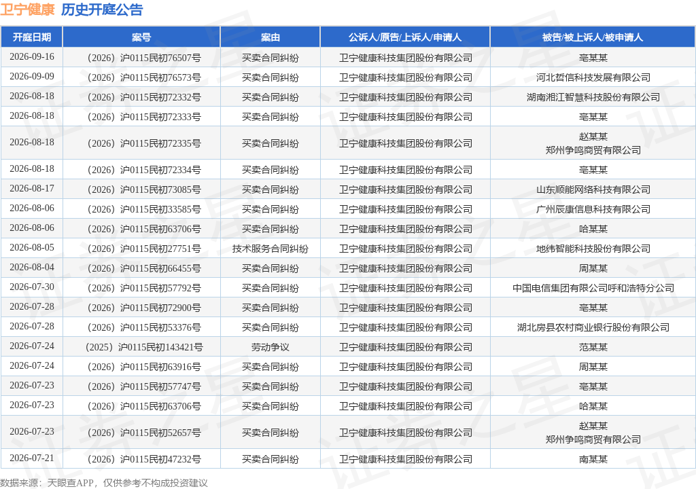Open case (2025)沪0115民初143421号

click(144, 347)
